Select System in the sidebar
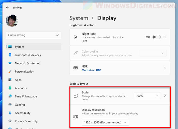 tap(34, 46)
